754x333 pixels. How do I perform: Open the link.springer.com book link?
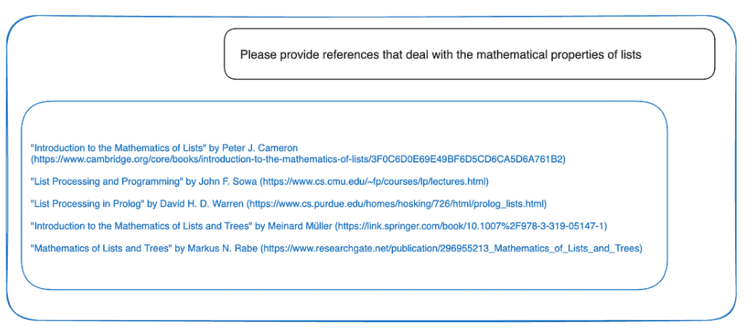pyautogui.click(x=473, y=226)
